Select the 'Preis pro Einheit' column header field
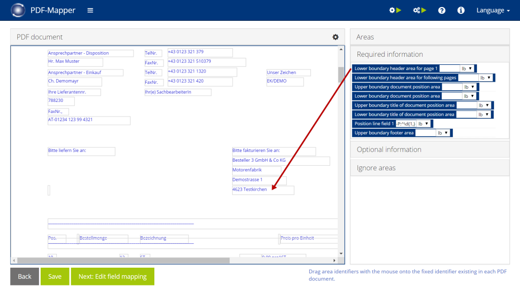Viewport: 520px width, 292px height. [x=309, y=238]
